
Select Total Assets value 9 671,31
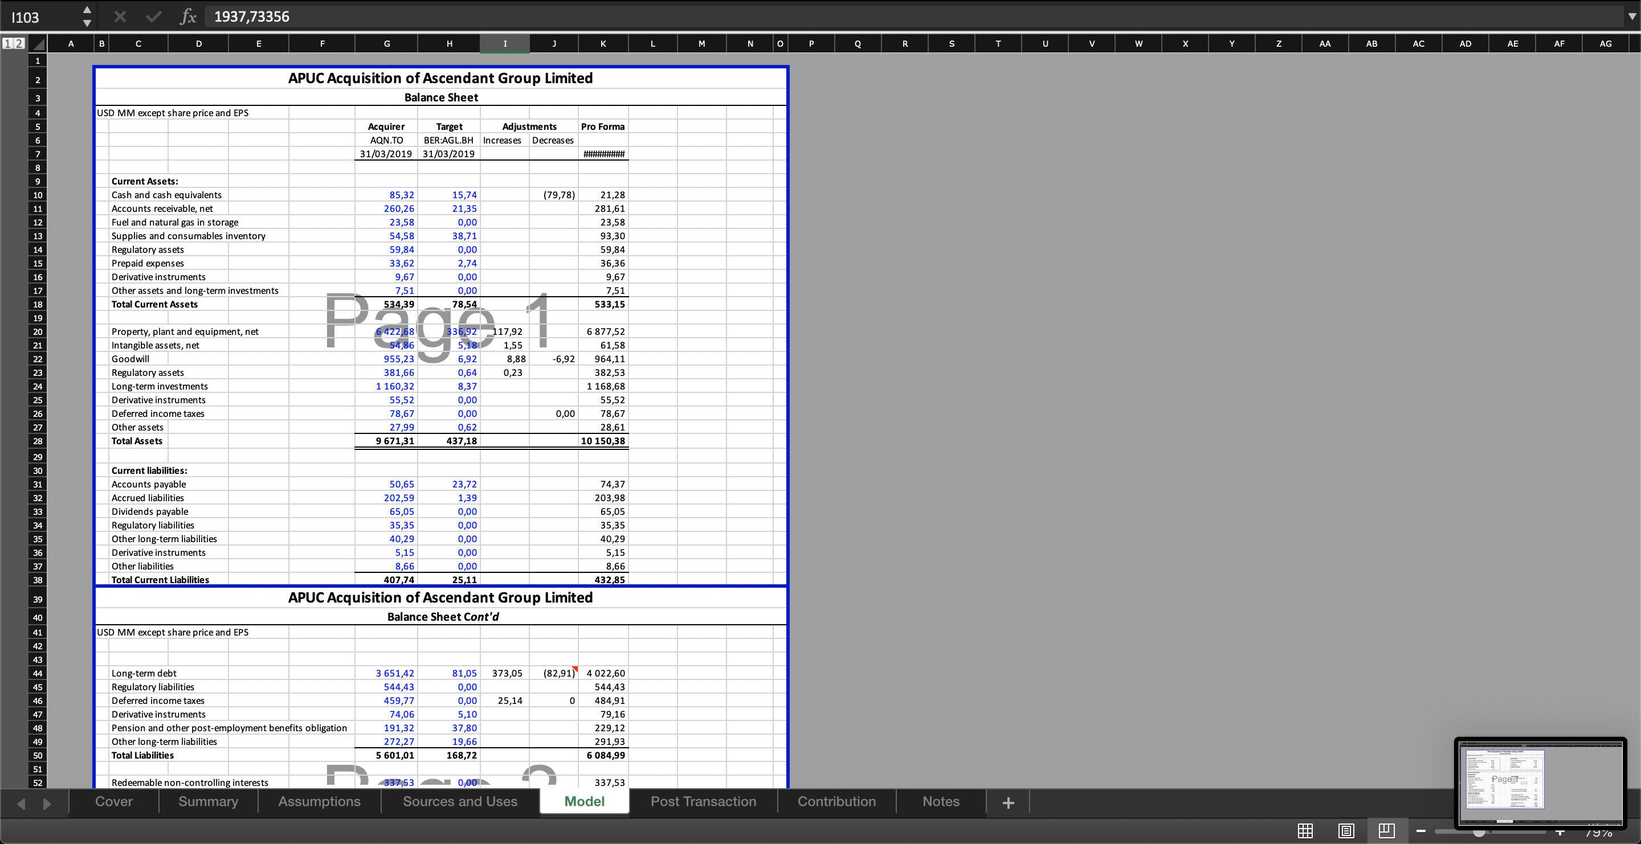click(x=387, y=441)
